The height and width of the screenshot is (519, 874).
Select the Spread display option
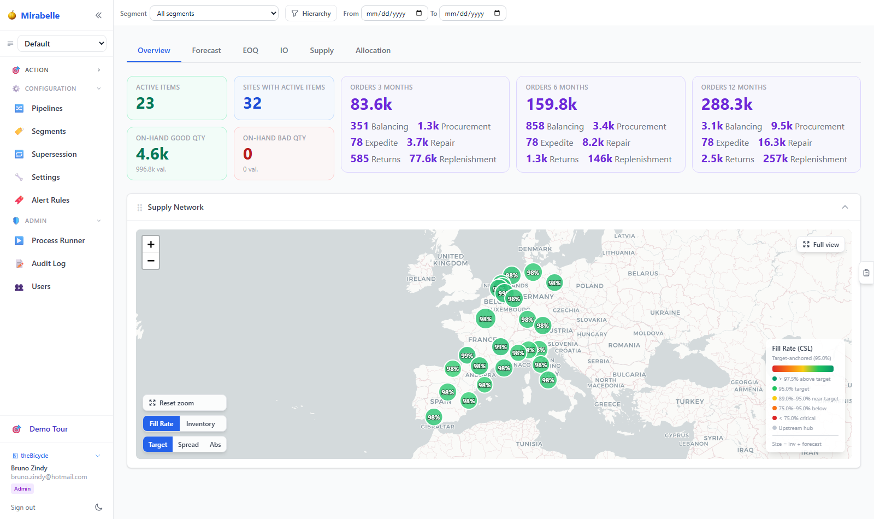pos(188,445)
